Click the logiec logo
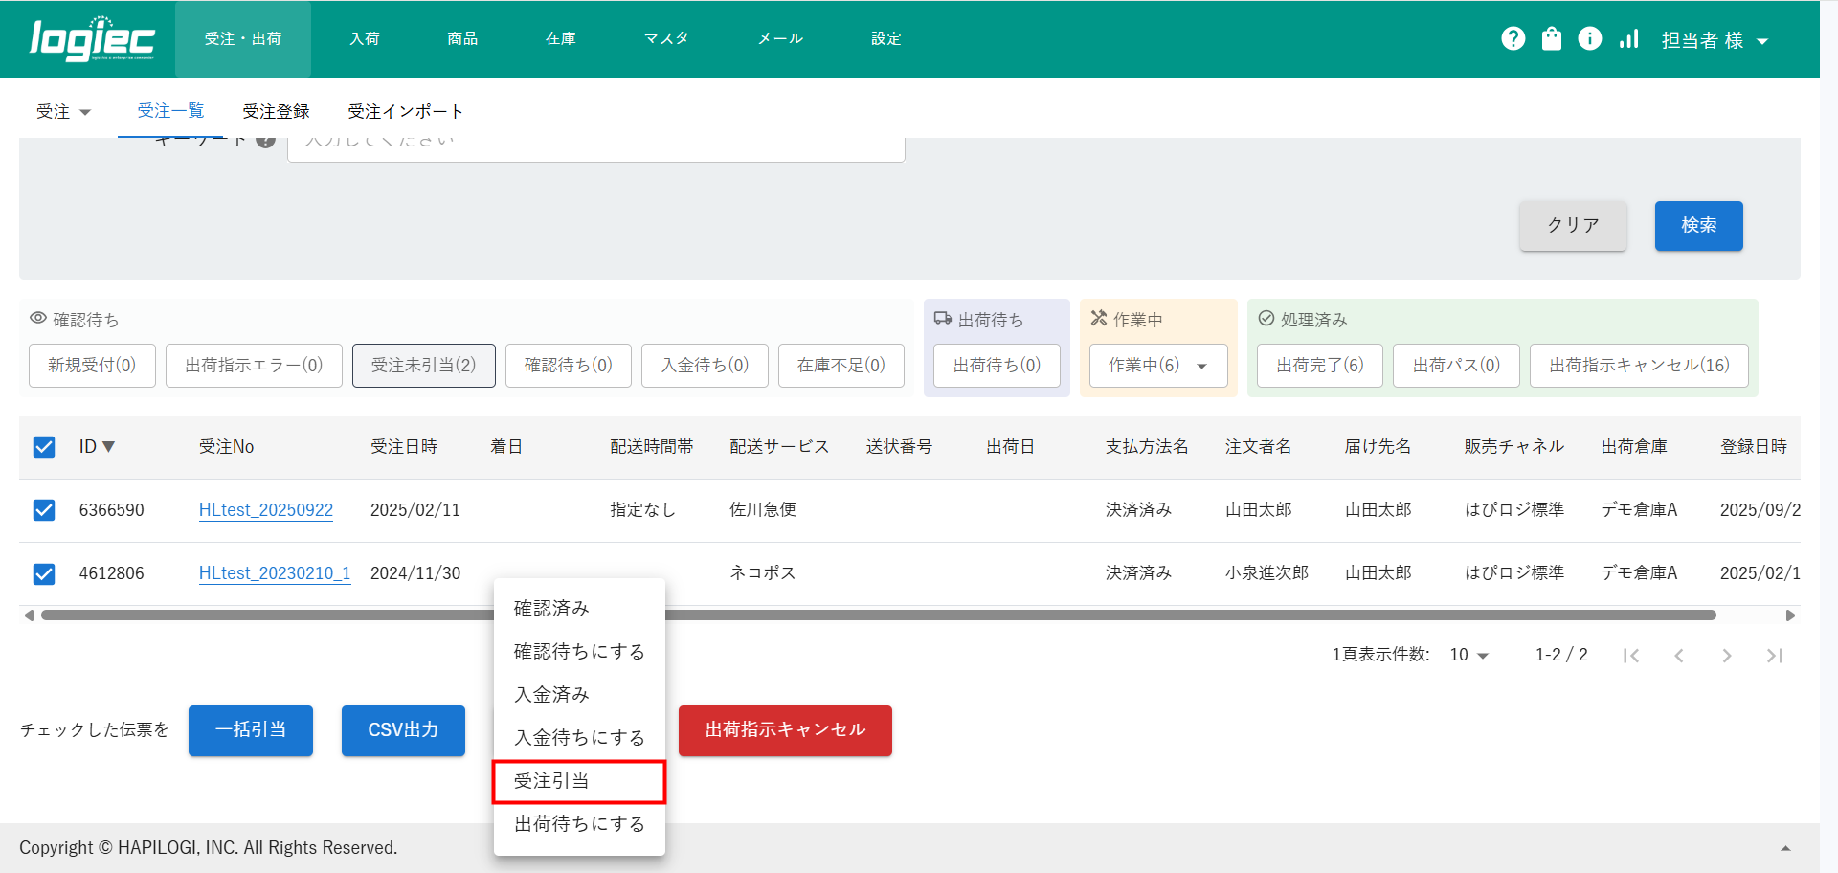Image resolution: width=1838 pixels, height=873 pixels. click(92, 39)
